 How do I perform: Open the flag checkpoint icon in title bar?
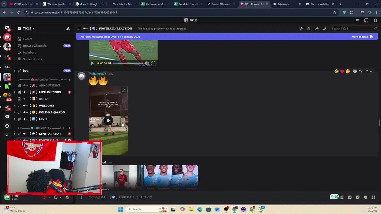tap(357, 21)
